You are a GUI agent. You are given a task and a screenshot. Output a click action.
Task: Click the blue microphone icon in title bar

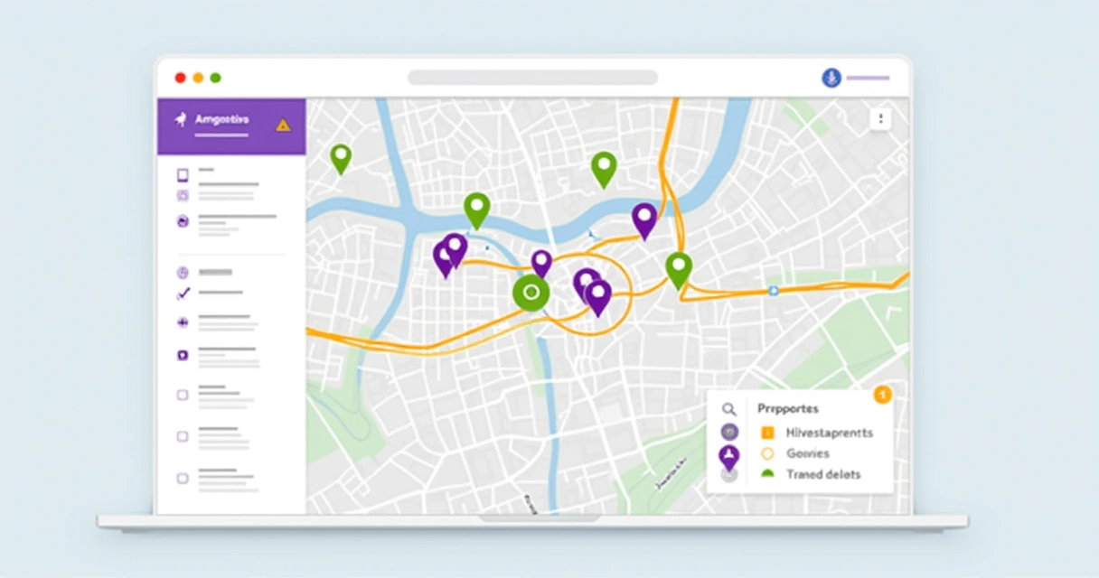coord(831,78)
